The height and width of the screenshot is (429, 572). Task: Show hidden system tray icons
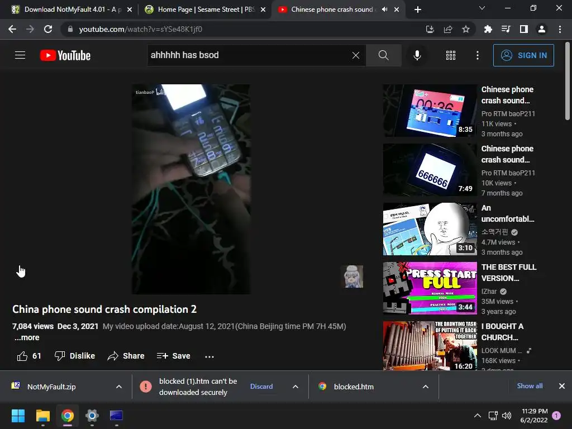point(477,416)
